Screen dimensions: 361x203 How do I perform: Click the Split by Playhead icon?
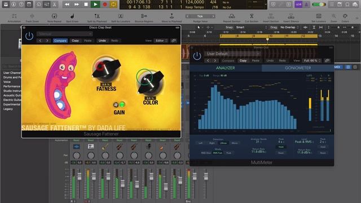(x=97, y=16)
